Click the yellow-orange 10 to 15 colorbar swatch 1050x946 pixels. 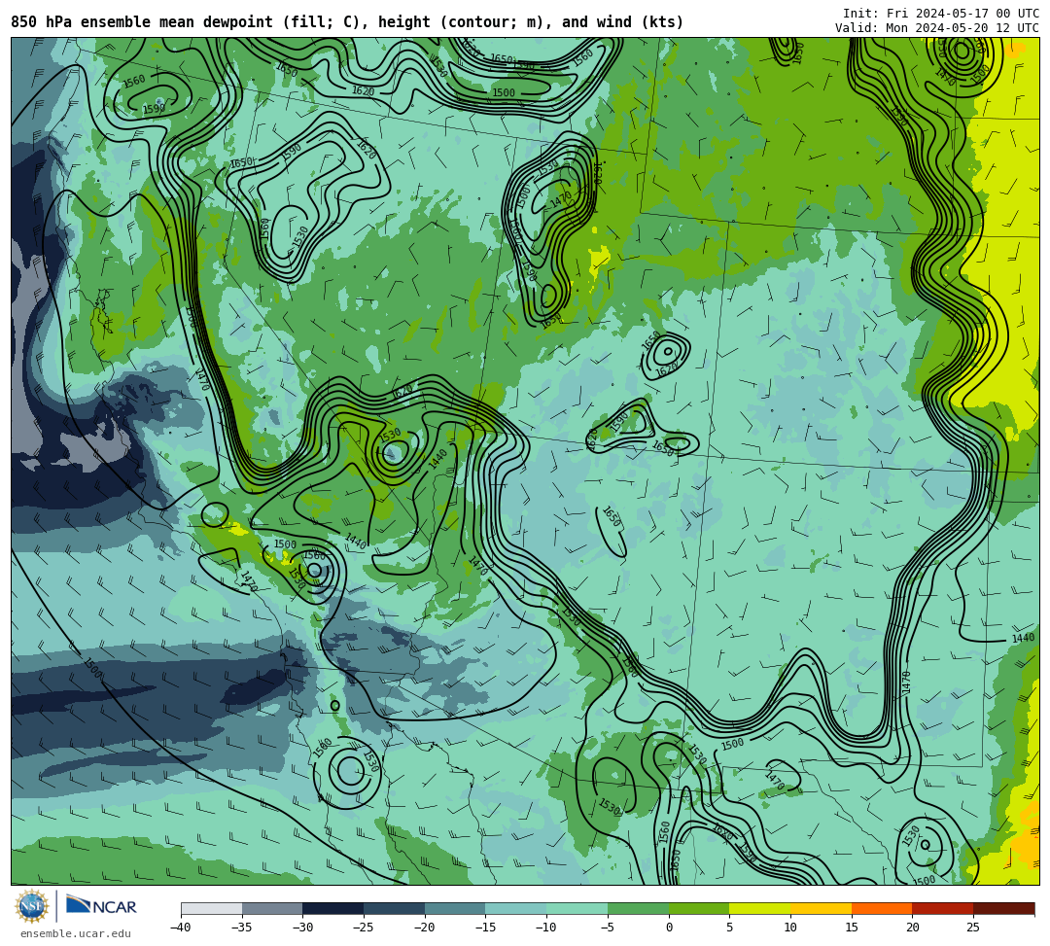click(821, 908)
